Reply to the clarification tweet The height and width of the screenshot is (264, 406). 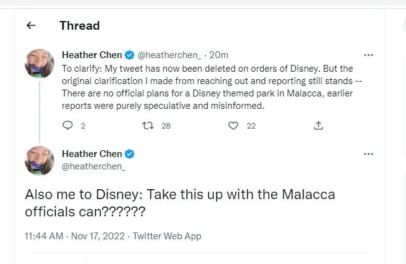[68, 126]
